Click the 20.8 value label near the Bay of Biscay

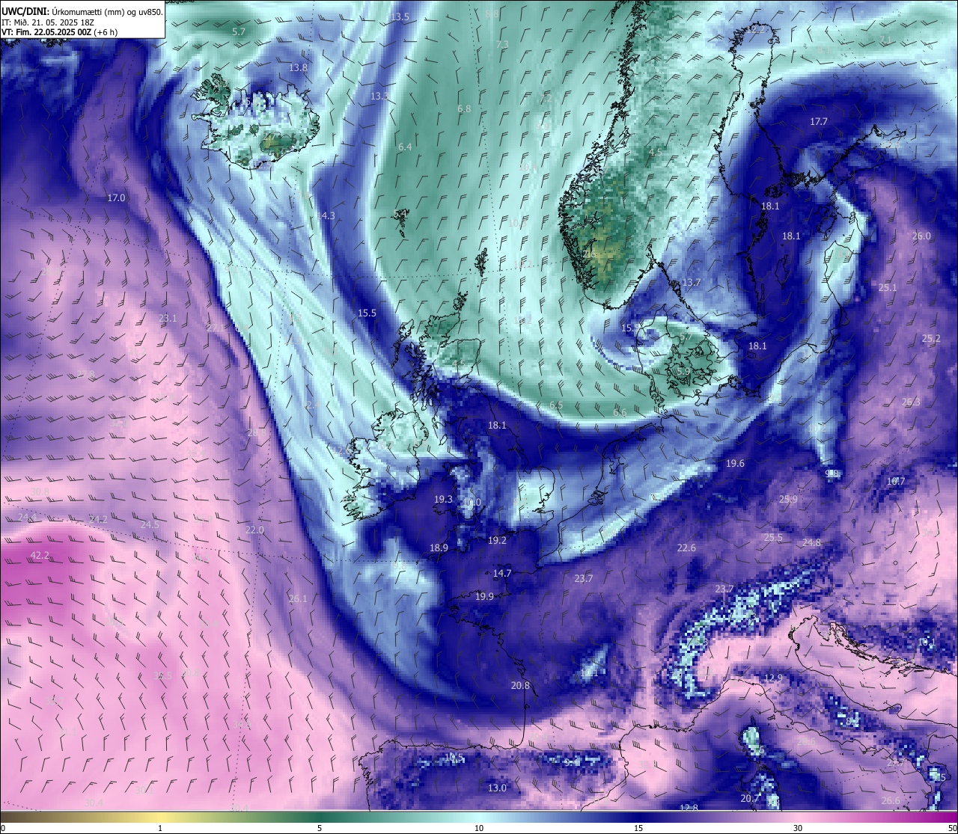tap(520, 685)
